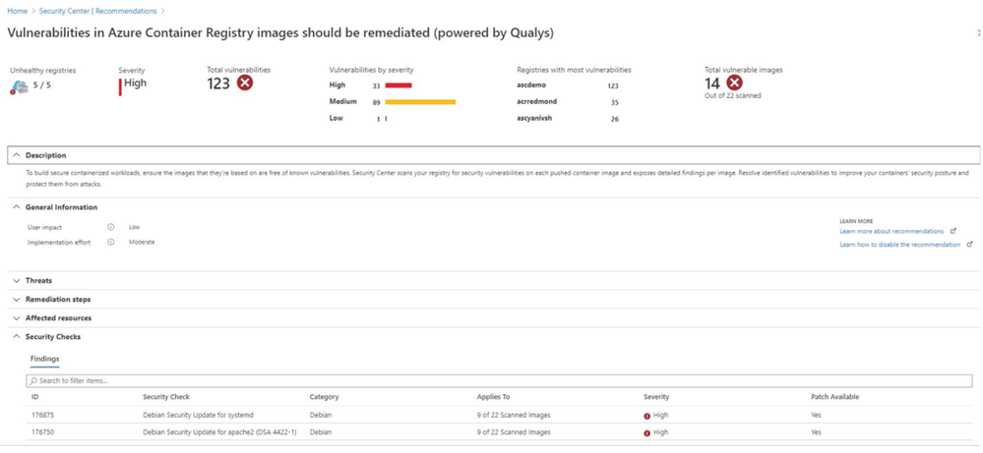Image resolution: width=983 pixels, height=453 pixels.
Task: Expand the Threats section
Action: tap(17, 281)
